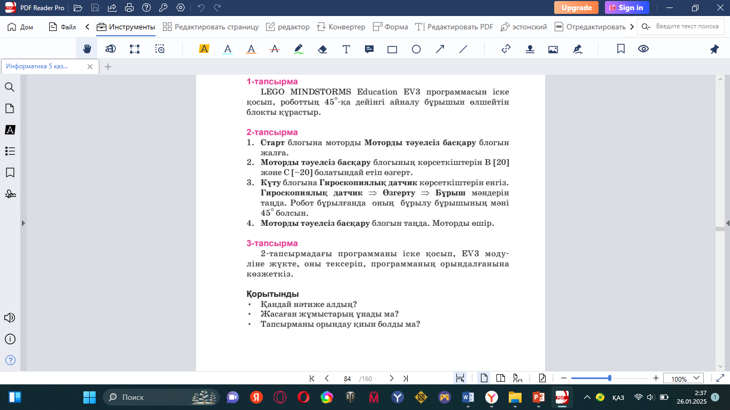This screenshot has width=730, height=410.
Task: Choose the highlight text tool
Action: tap(204, 49)
